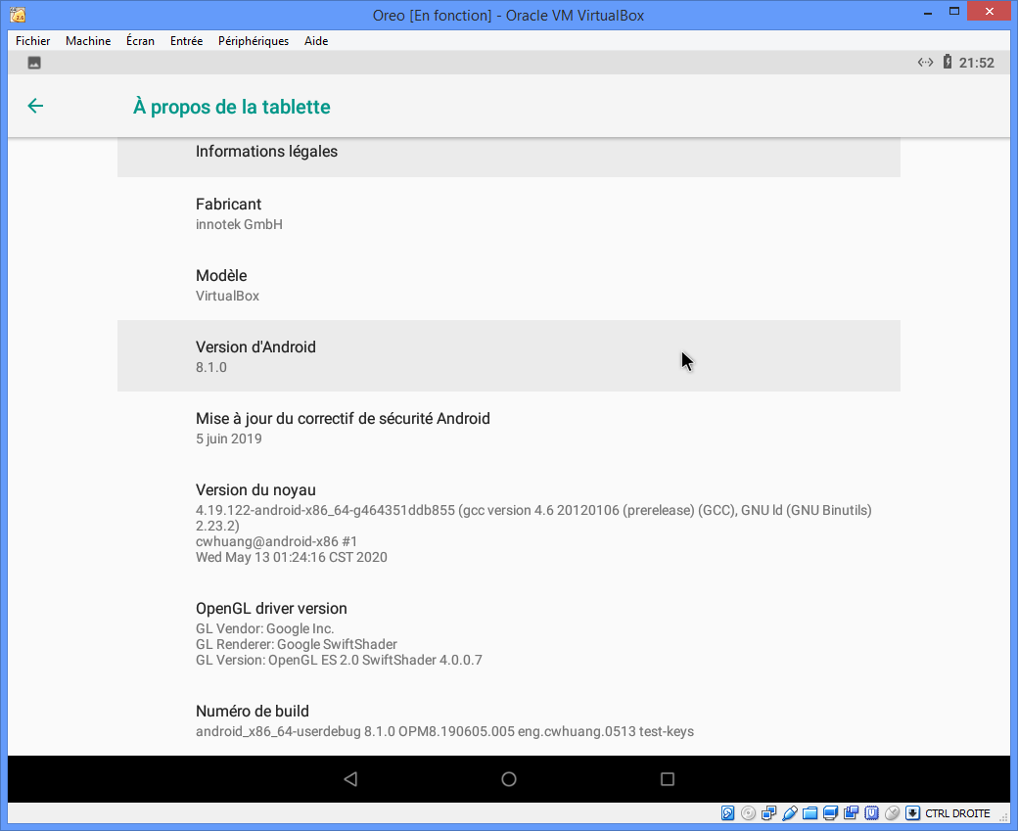Close the Oreo VirtualBox window
This screenshot has width=1018, height=831.
(990, 12)
